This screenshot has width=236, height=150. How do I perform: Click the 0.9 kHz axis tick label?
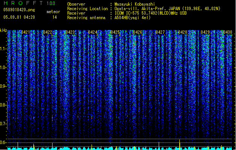coord(3,86)
